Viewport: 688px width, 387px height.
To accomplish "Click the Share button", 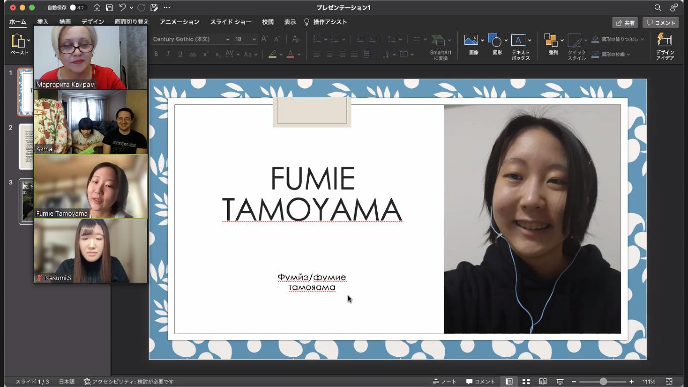I will point(625,23).
